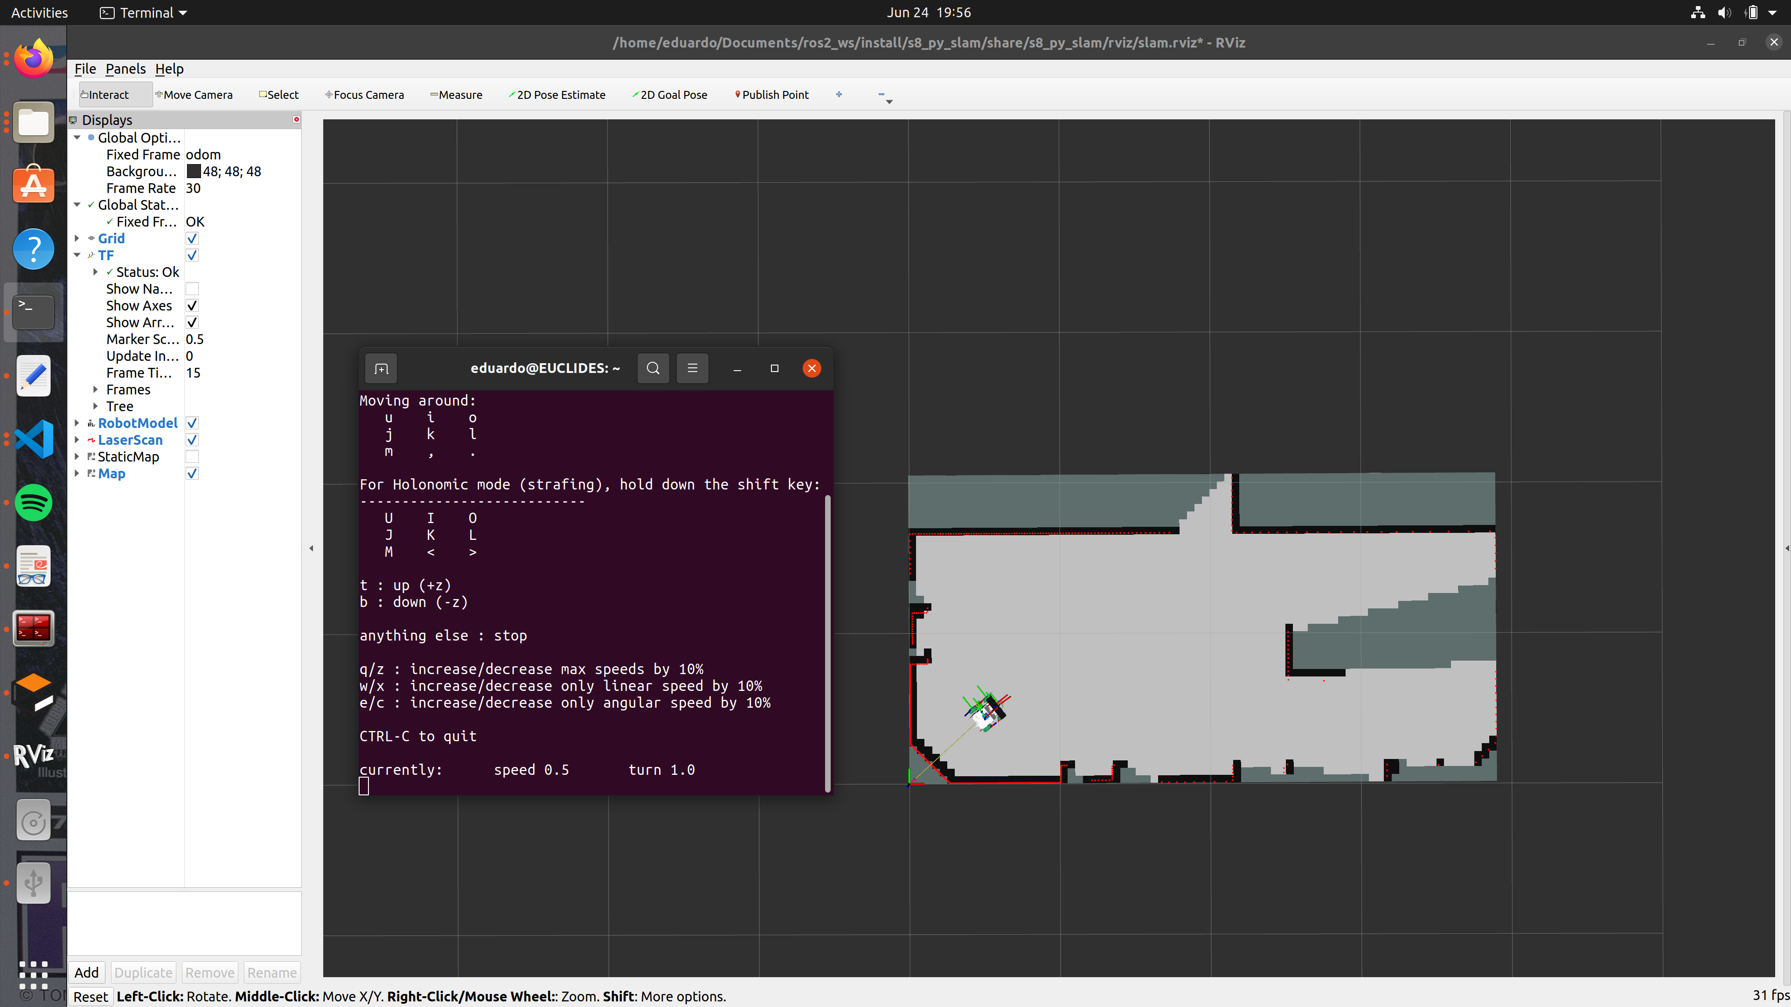Screen dimensions: 1791x1007
Task: Open the text editor dock icon
Action: [34, 375]
